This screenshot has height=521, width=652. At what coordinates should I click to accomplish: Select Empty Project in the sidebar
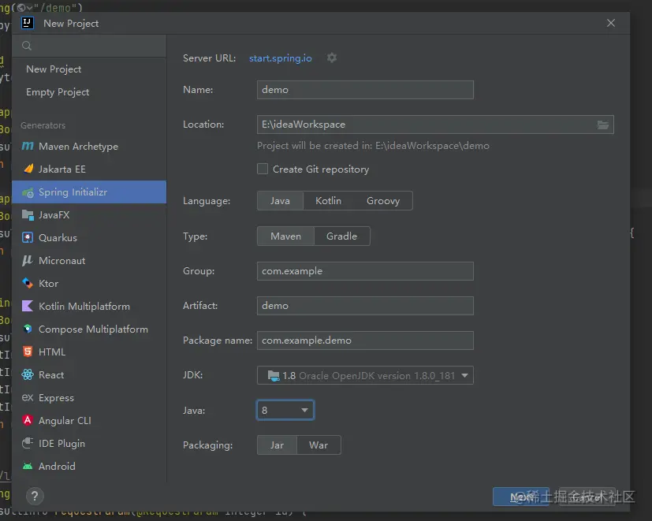[89, 92]
